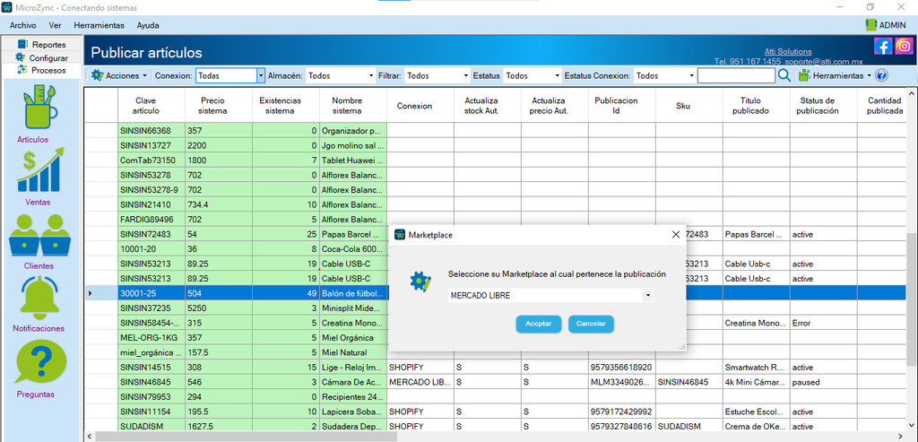Click the blue help icon in toolbar
Viewport: 918px width, 442px height.
(882, 75)
